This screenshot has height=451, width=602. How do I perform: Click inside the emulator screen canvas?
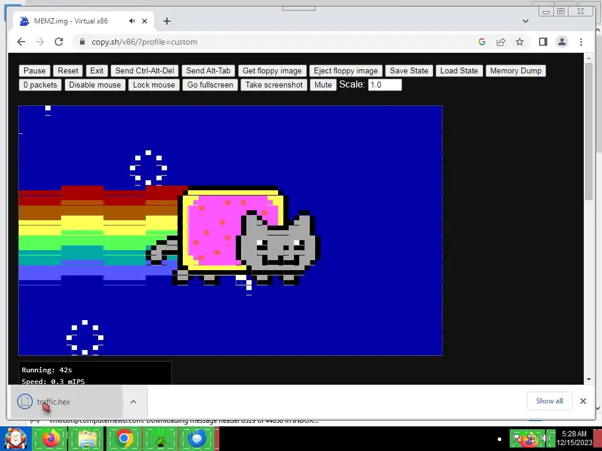tap(230, 230)
